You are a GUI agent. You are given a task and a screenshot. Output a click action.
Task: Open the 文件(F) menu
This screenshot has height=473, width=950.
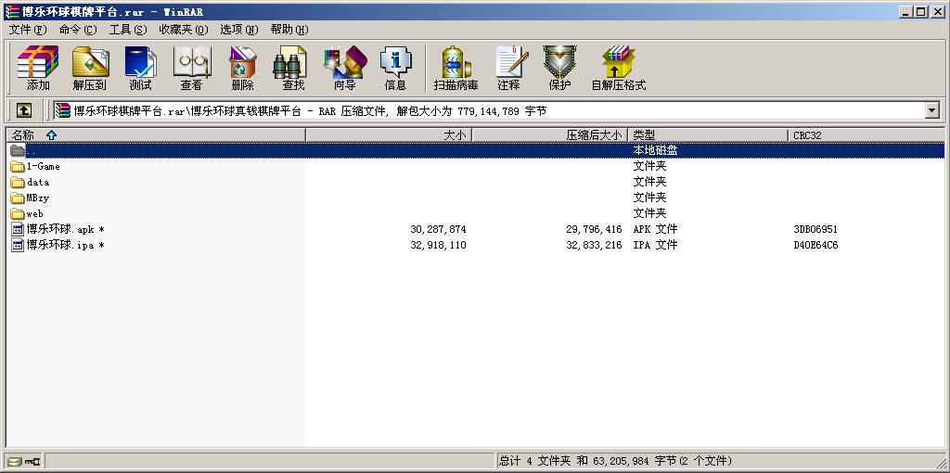click(28, 29)
